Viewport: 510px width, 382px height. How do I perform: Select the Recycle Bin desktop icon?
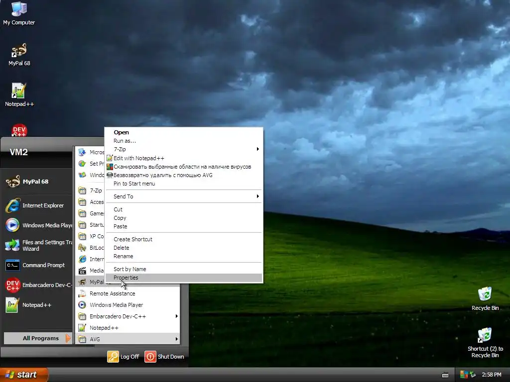(x=485, y=299)
